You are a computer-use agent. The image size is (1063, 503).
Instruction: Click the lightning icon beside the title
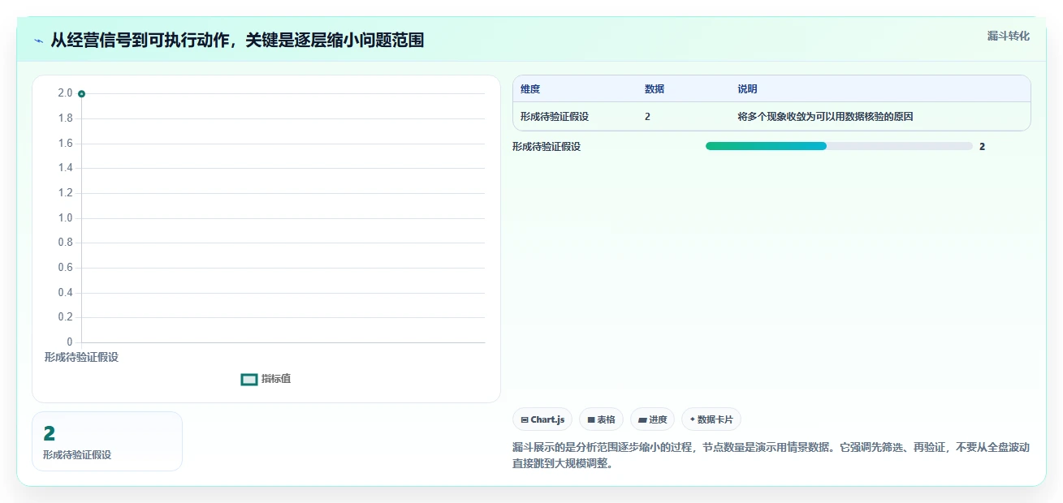pos(39,41)
